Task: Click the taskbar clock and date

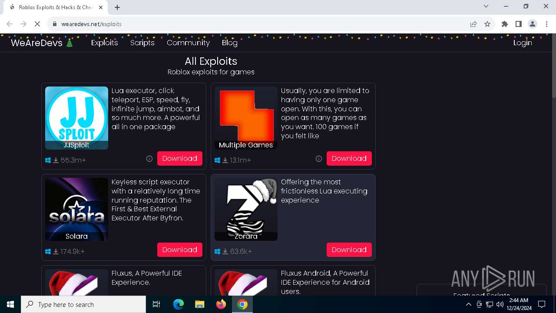Action: (x=518, y=304)
